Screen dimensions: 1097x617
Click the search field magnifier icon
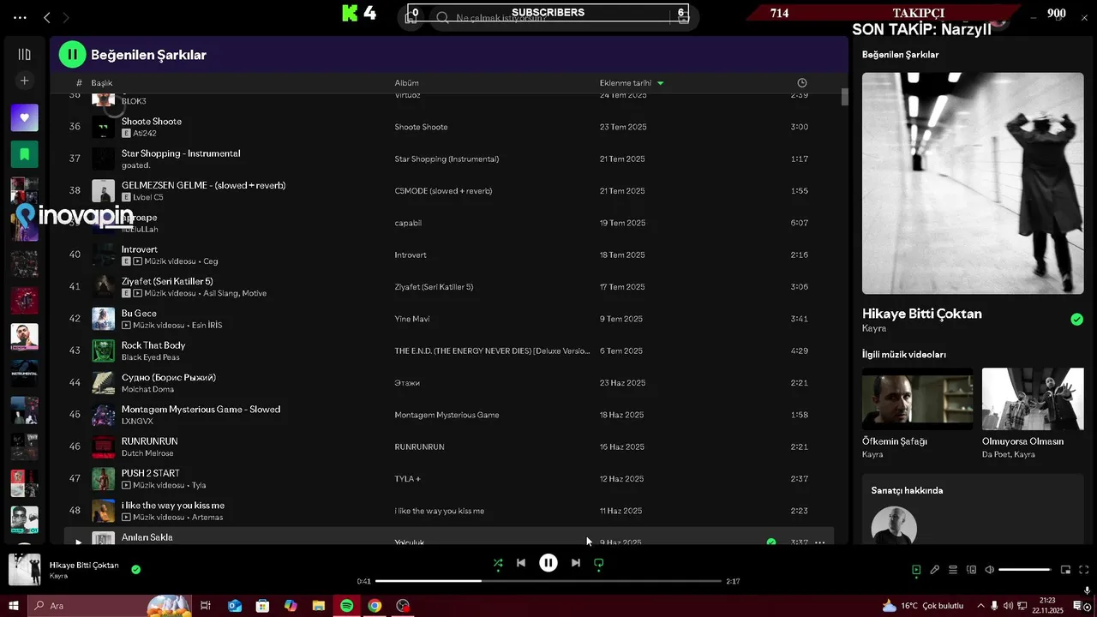[x=442, y=17]
